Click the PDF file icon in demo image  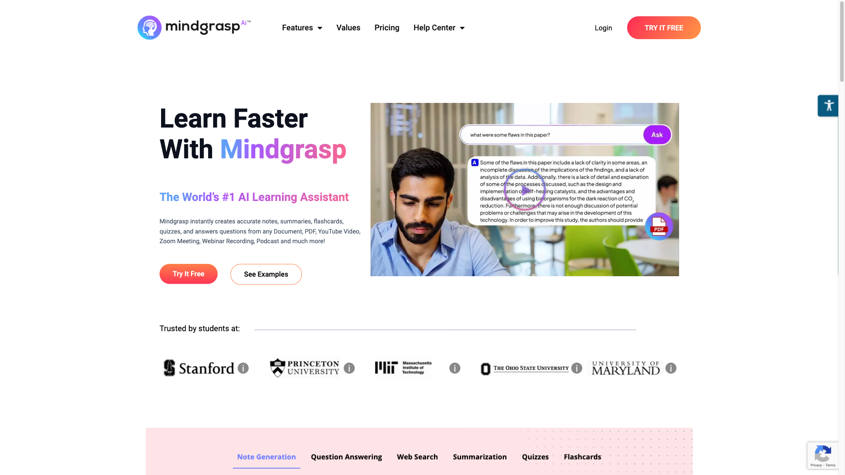[x=659, y=226]
